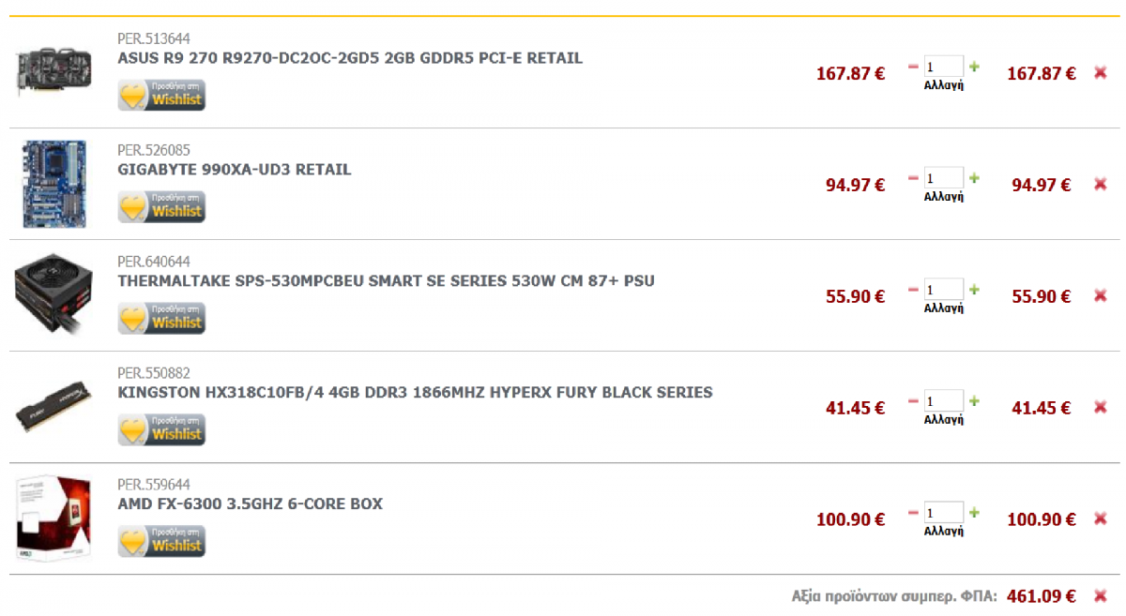Screen dimensions: 1126x616
Task: Delete the GIGABYTE 990XA-UD3 row
Action: coord(1101,185)
